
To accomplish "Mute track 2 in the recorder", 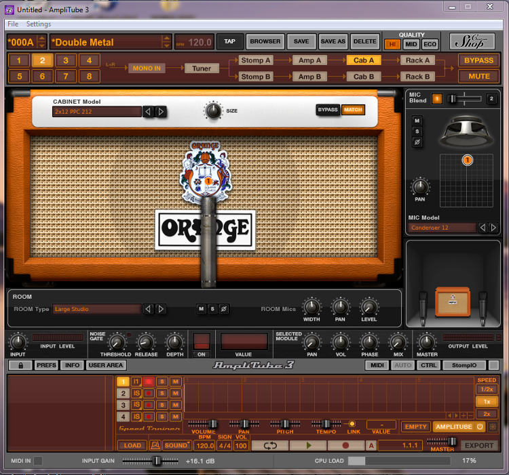I will [176, 394].
